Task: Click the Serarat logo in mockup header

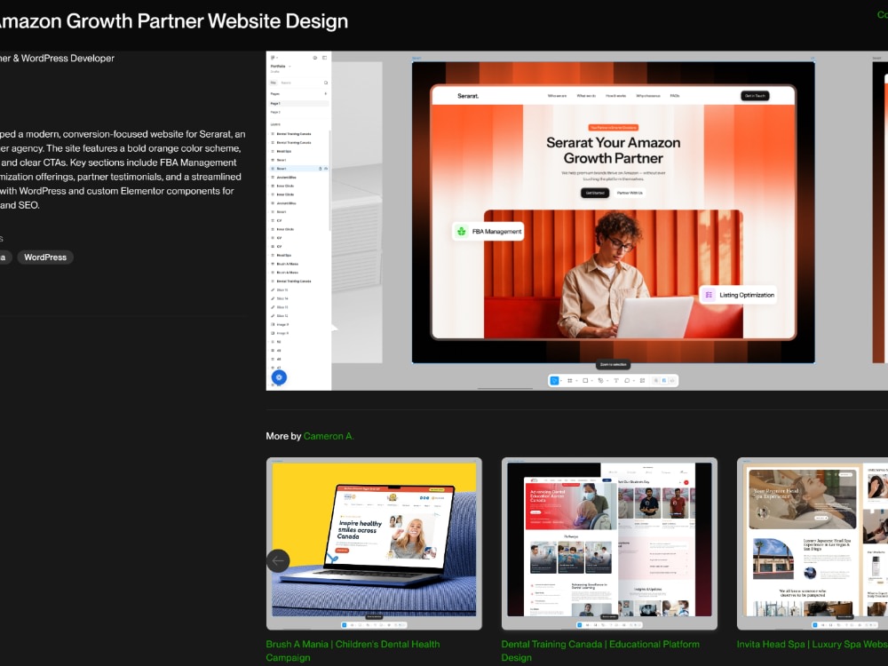Action: point(468,96)
